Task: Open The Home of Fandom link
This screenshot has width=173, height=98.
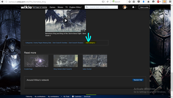Action: coord(40,8)
